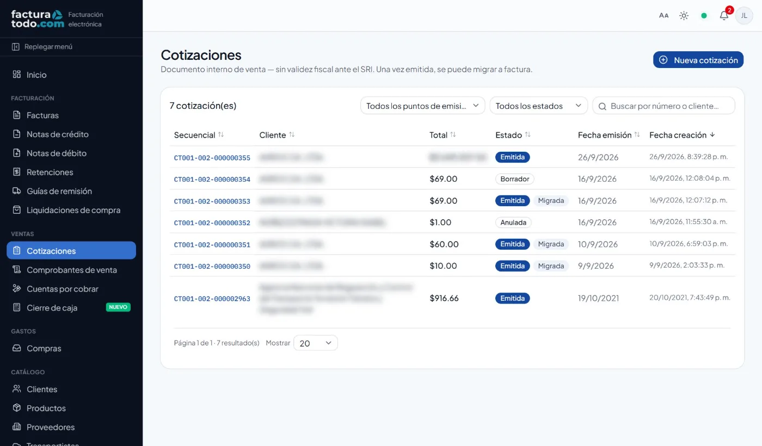
Task: Click the $916.66 total value
Action: point(444,298)
